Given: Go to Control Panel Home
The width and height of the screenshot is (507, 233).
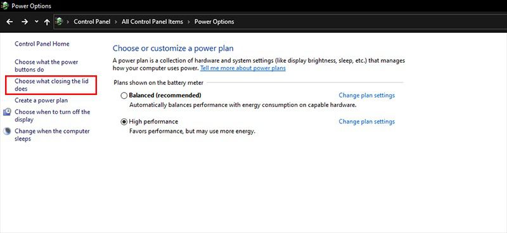Looking at the screenshot, I should [42, 44].
